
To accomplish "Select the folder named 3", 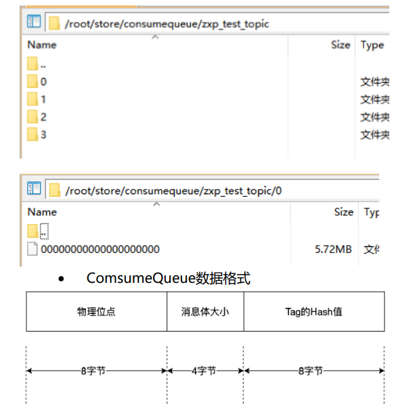I will (43, 135).
